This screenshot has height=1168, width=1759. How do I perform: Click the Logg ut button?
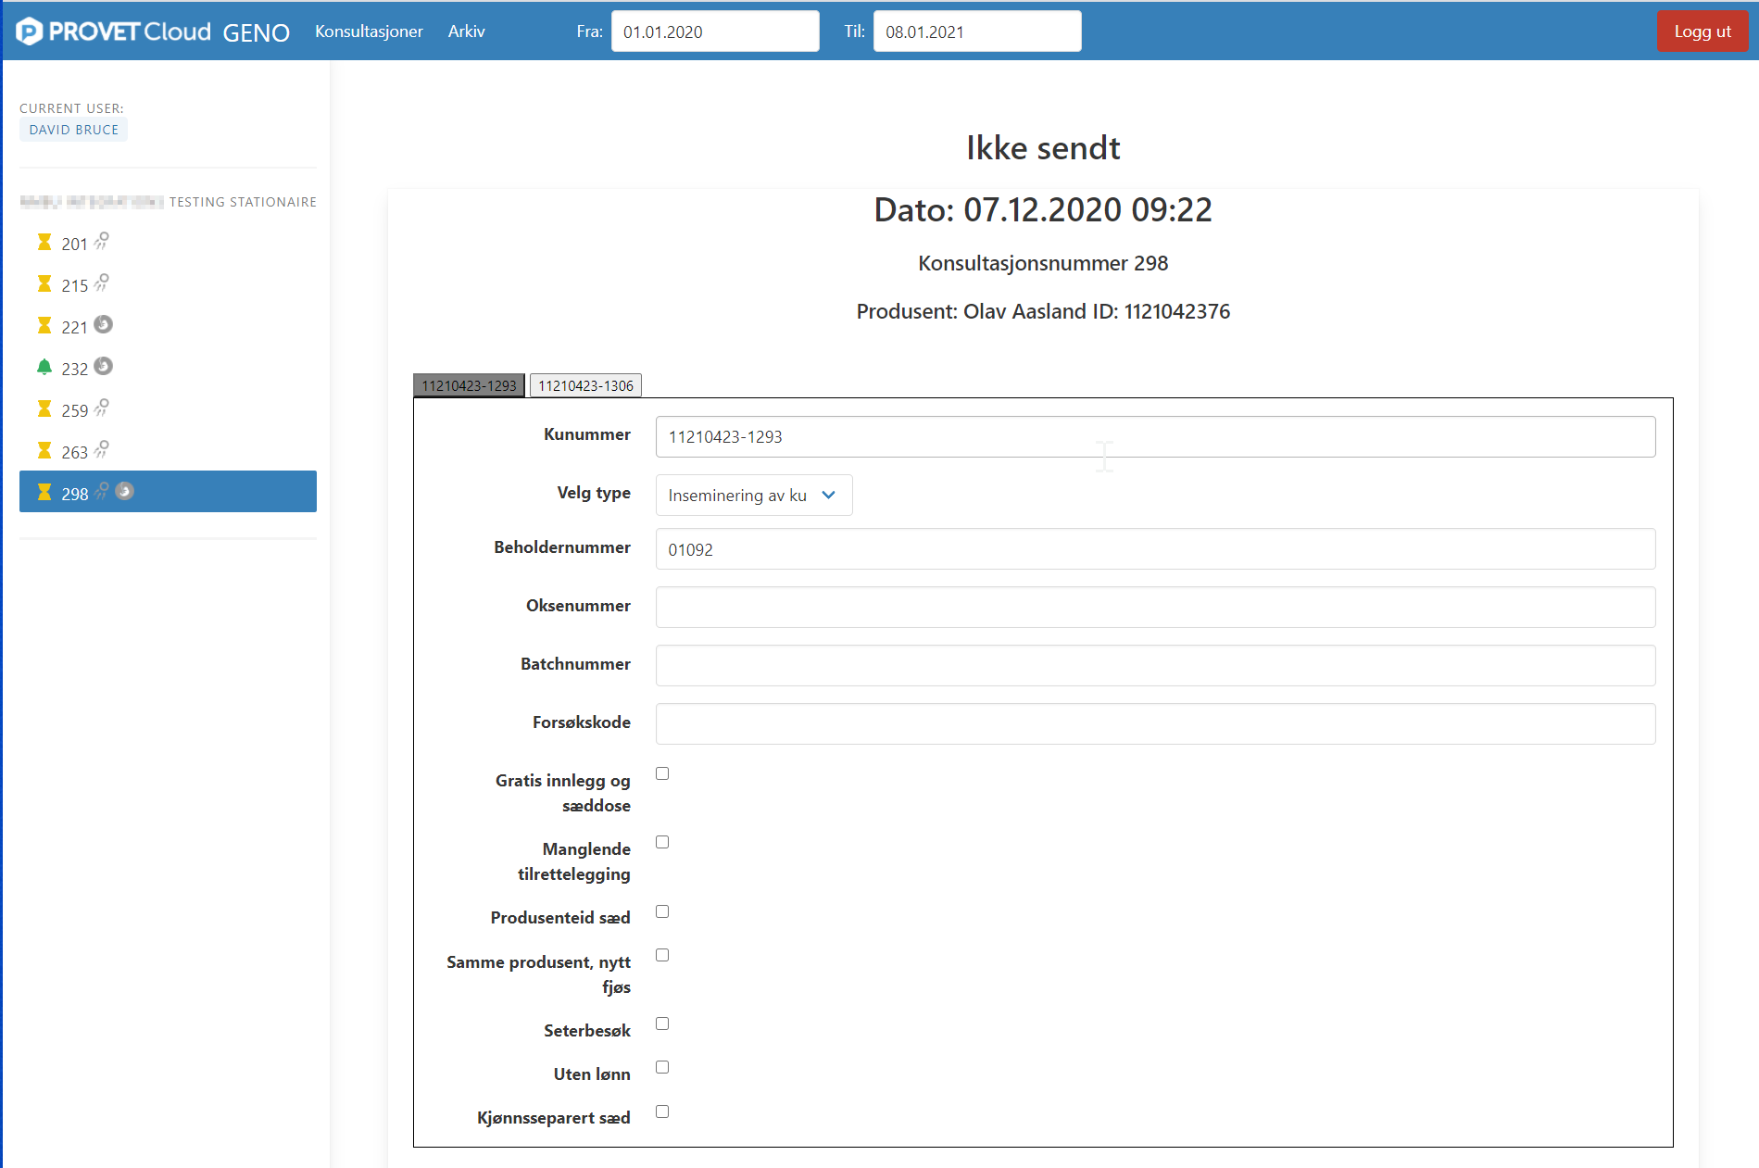point(1702,31)
